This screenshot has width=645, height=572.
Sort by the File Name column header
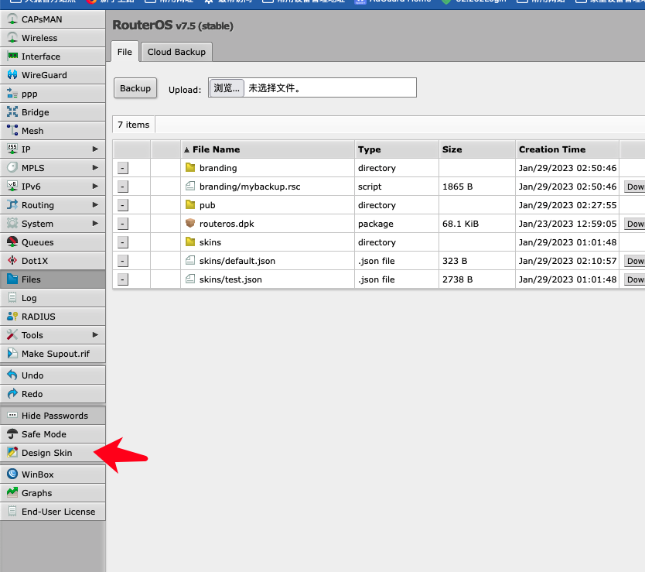click(x=268, y=149)
